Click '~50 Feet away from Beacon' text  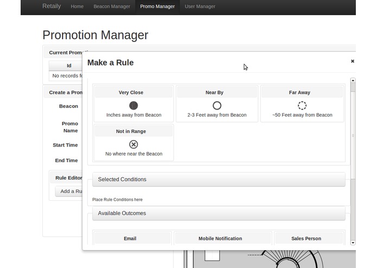[x=302, y=115]
